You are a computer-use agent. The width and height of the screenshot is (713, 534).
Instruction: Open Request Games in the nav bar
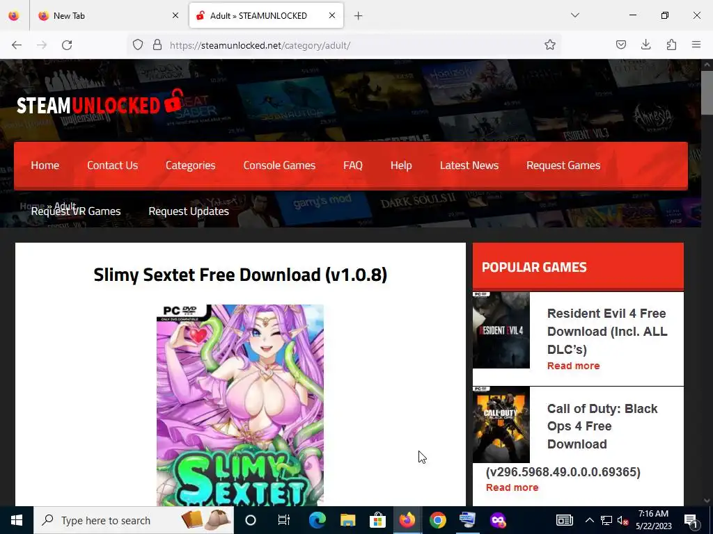tap(563, 165)
